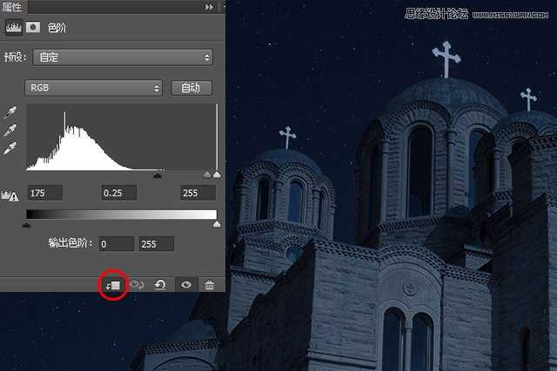Collapse the panel with double-arrow icon
Viewport: 557px width, 371px height.
(x=209, y=7)
